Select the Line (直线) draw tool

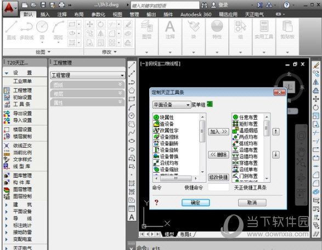pos(11,30)
